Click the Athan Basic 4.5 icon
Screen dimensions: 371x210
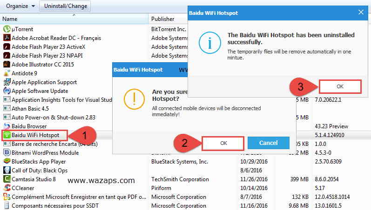tap(7, 108)
